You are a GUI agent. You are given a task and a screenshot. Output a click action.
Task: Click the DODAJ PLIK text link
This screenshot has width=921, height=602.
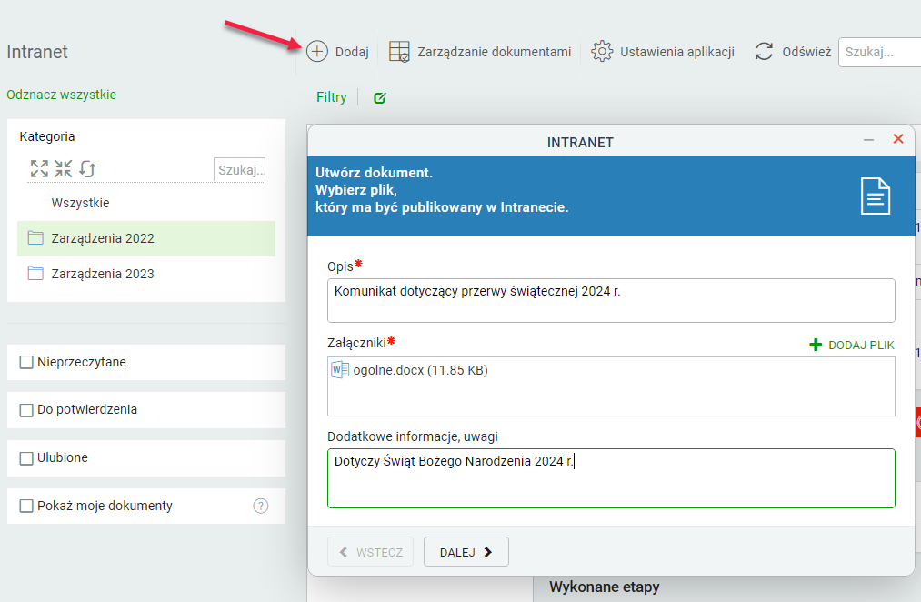click(861, 346)
